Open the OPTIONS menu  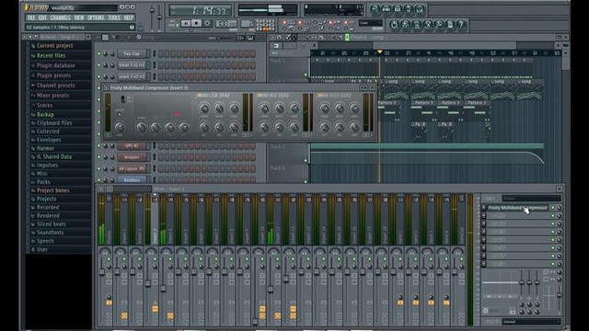point(96,18)
